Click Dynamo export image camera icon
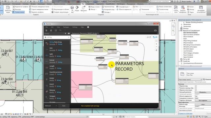Image resolution: width=211 pixels, height=118 pixels. (x=155, y=30)
